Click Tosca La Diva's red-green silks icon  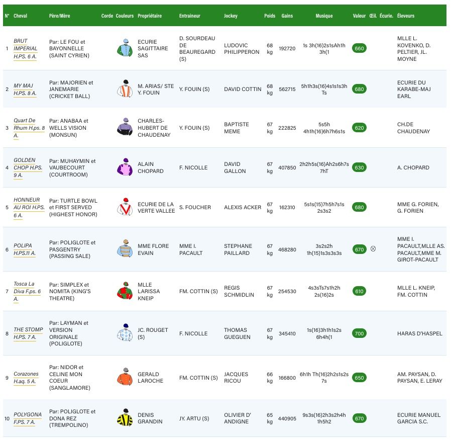coord(124,291)
